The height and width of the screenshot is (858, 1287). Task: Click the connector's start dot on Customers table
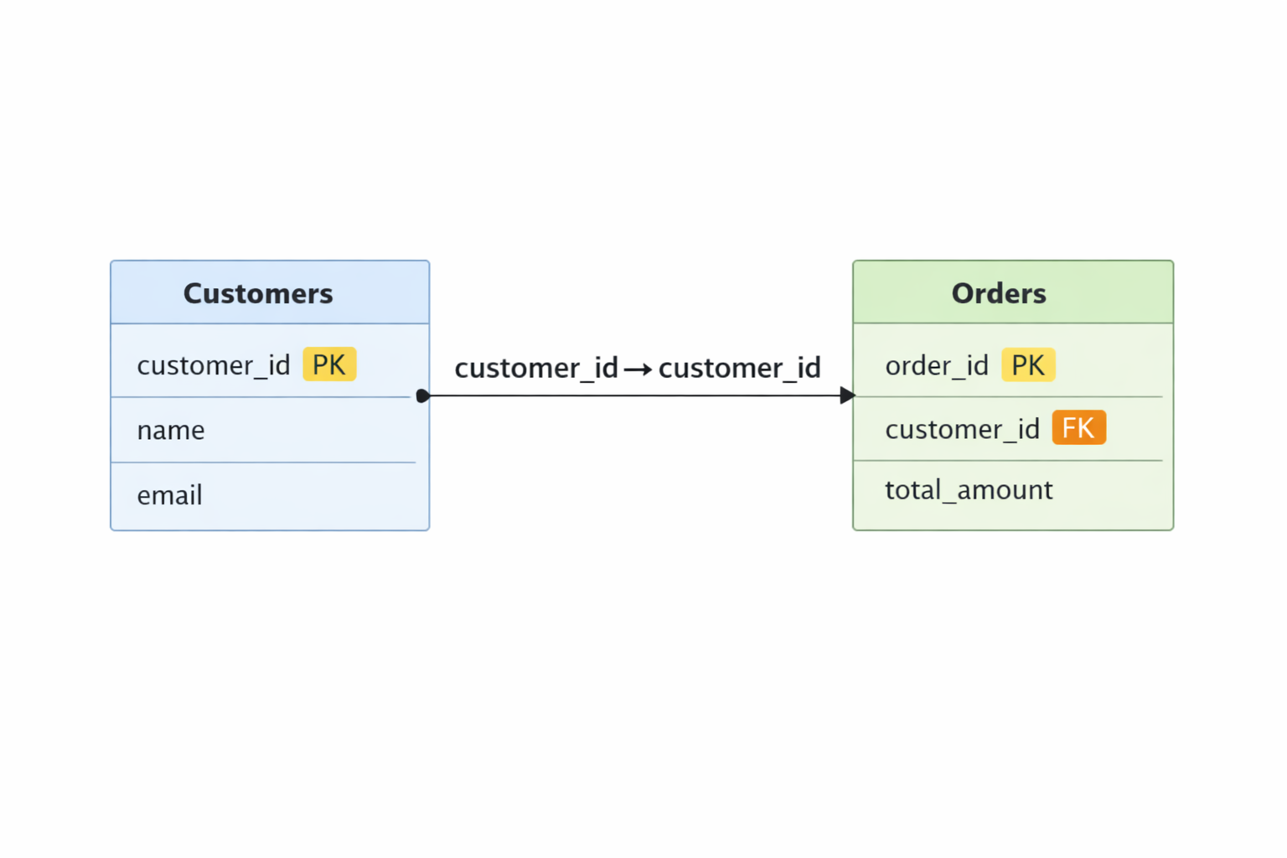tap(423, 395)
